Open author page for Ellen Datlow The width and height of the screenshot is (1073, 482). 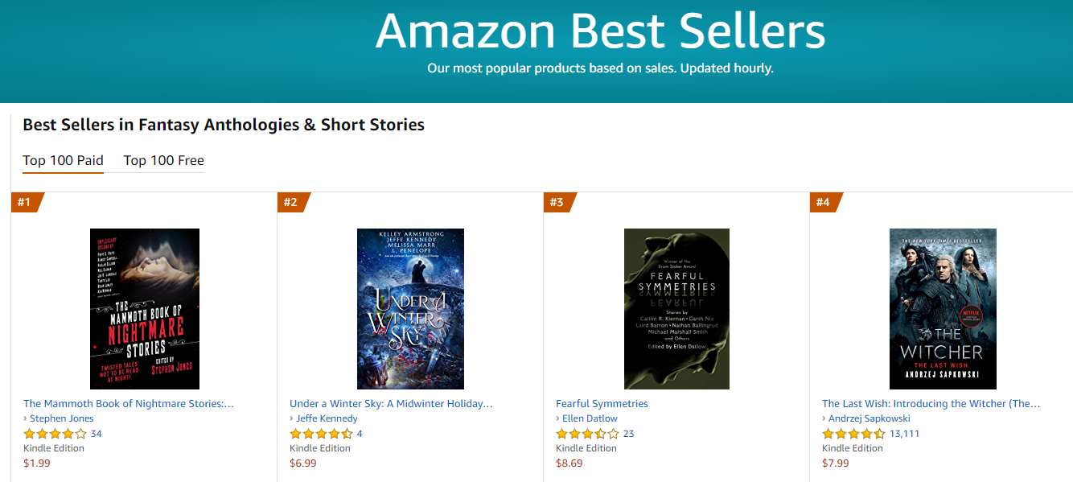pos(590,418)
